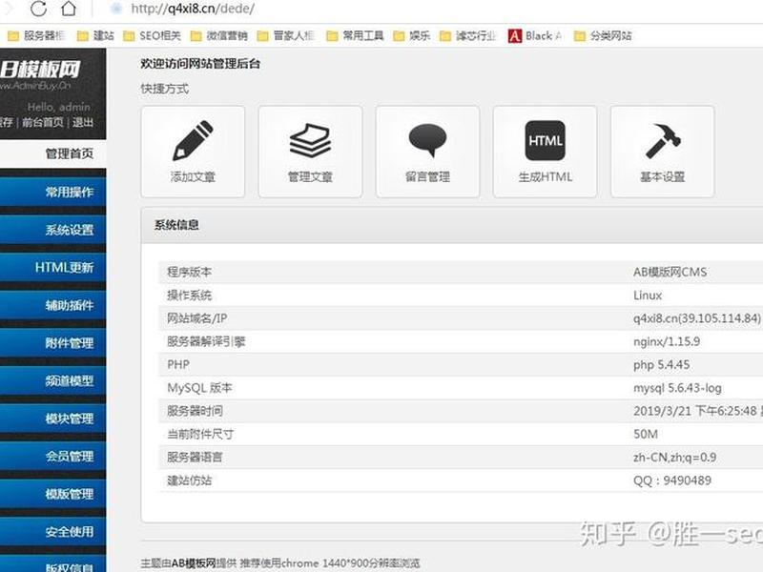The width and height of the screenshot is (763, 572).
Task: Click the 前台首页 link
Action: tap(43, 122)
